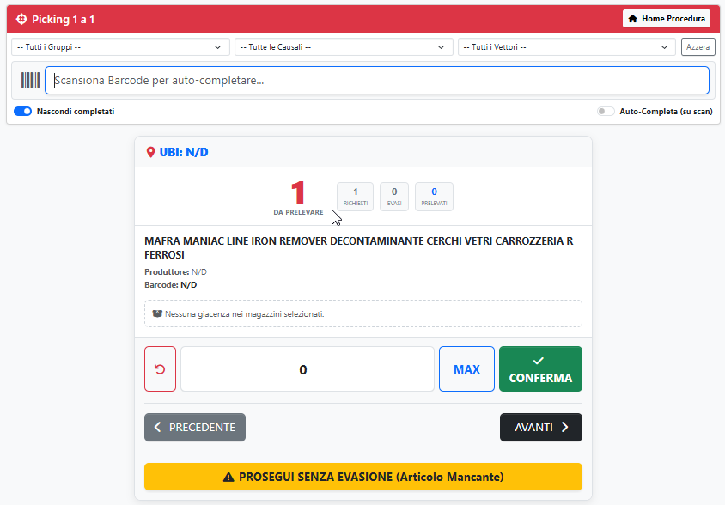725x505 pixels.
Task: Go to the next item with Avanti
Action: coord(540,428)
